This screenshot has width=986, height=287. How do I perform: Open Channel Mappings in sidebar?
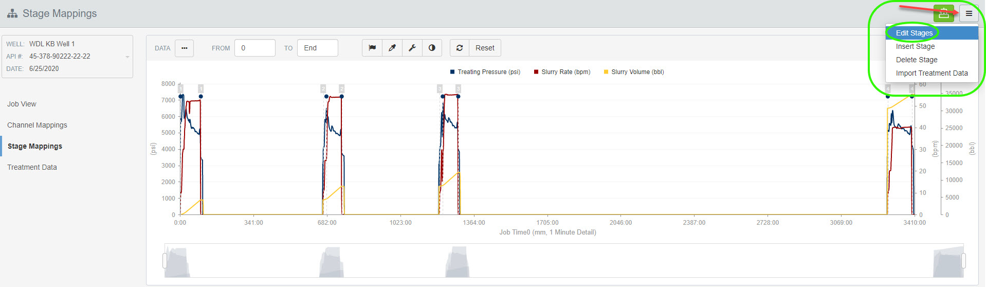tap(37, 125)
